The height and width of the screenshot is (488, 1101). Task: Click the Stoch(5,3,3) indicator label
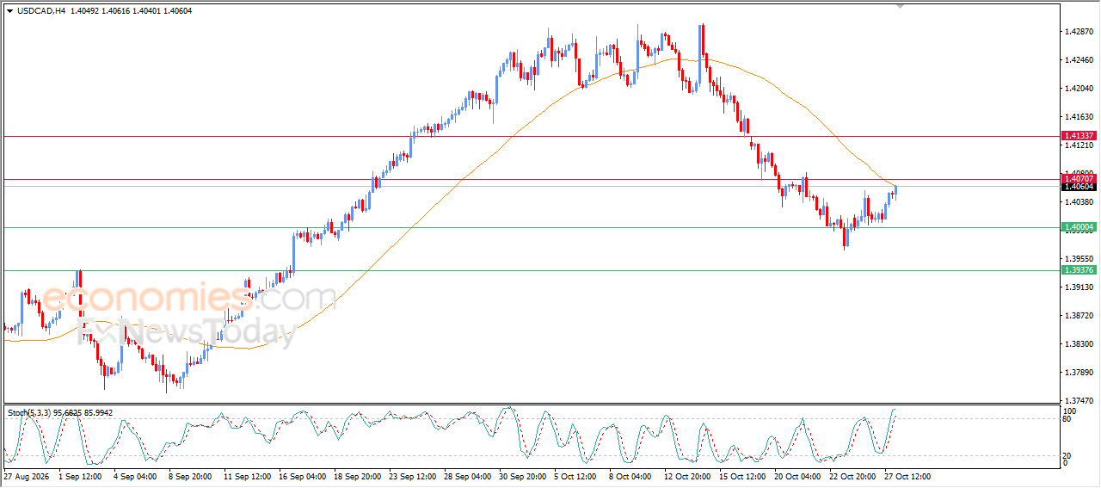(x=29, y=413)
